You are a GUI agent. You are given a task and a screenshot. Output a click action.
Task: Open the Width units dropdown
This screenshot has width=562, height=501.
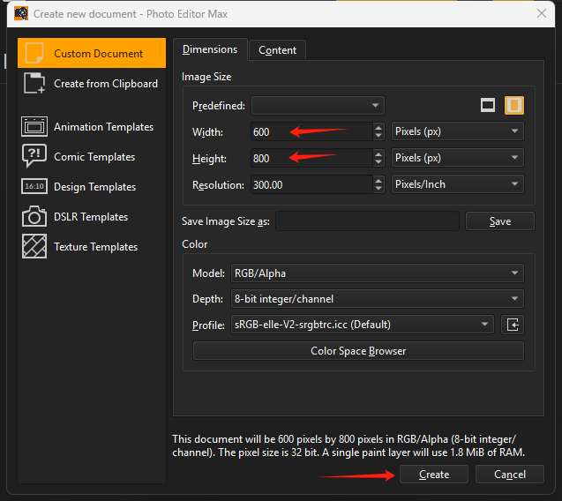[458, 131]
